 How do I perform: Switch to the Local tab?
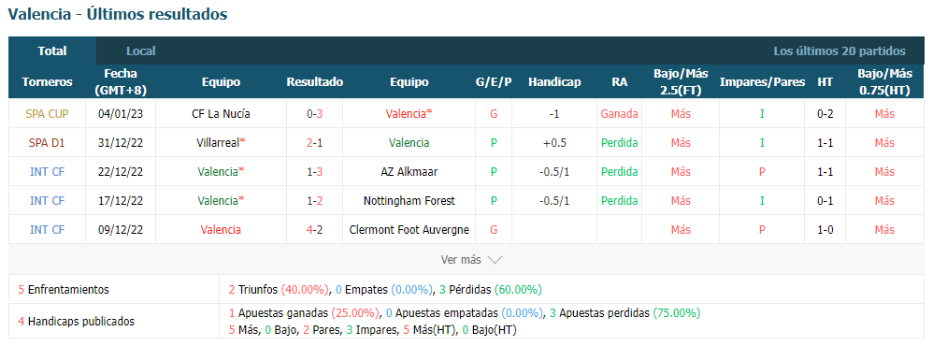141,51
